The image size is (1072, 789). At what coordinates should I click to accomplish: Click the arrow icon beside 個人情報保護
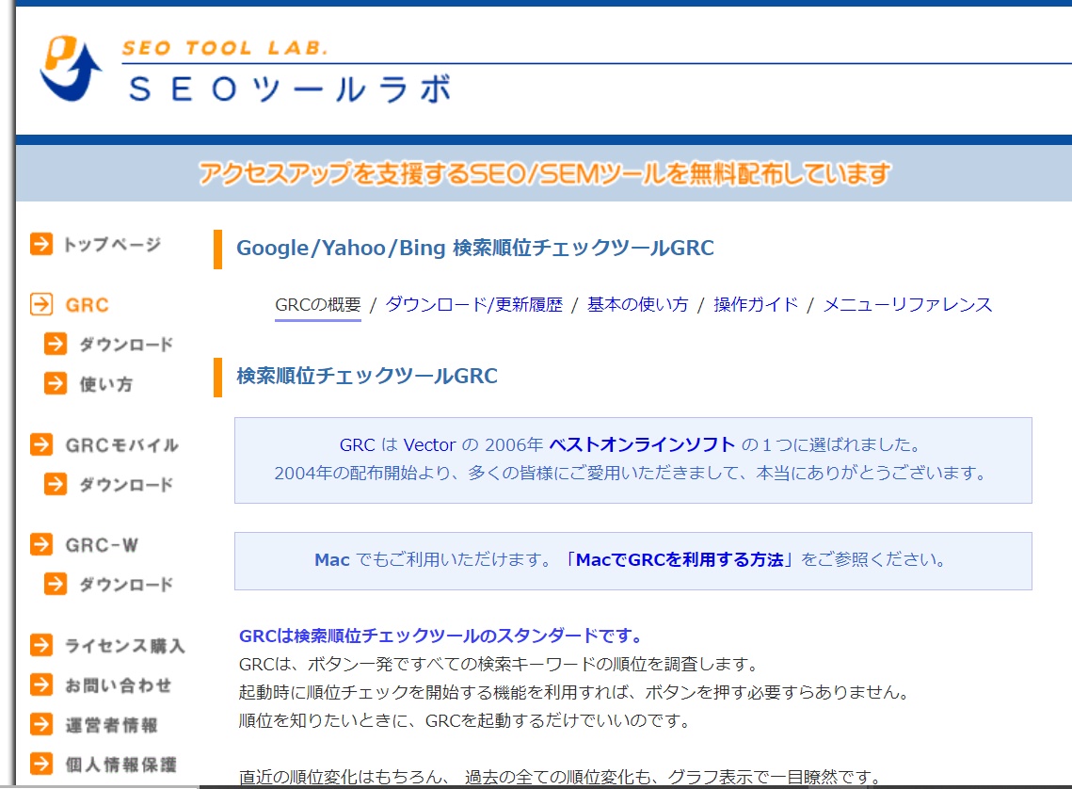click(x=41, y=764)
